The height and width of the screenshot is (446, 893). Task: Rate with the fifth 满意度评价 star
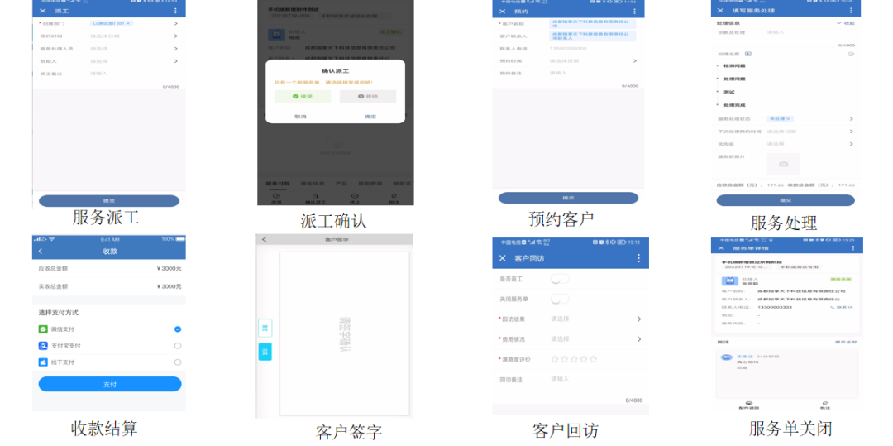click(x=594, y=359)
